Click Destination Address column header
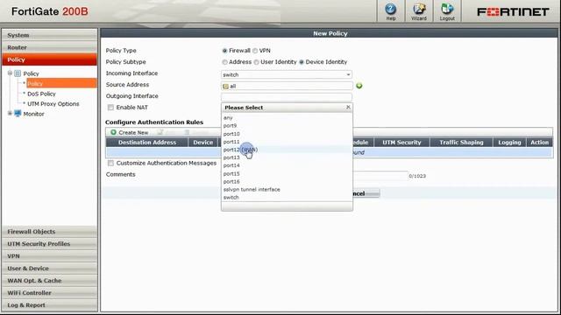 [147, 143]
